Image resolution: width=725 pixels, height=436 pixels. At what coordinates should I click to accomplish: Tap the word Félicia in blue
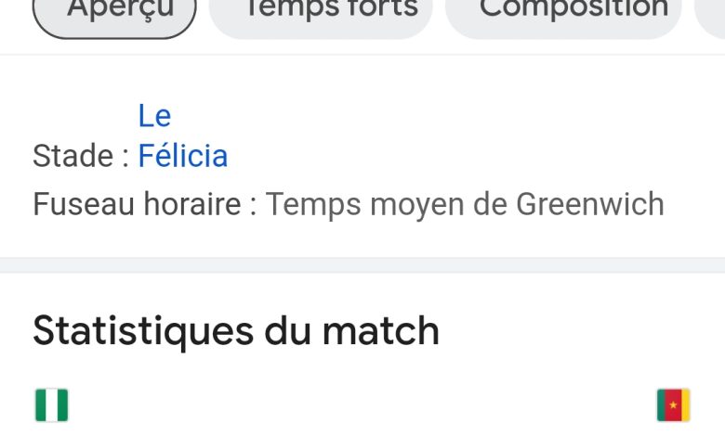pyautogui.click(x=182, y=156)
